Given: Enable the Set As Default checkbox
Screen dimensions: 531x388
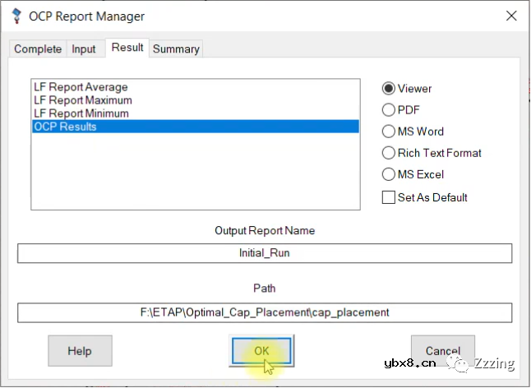Looking at the screenshot, I should (x=390, y=197).
